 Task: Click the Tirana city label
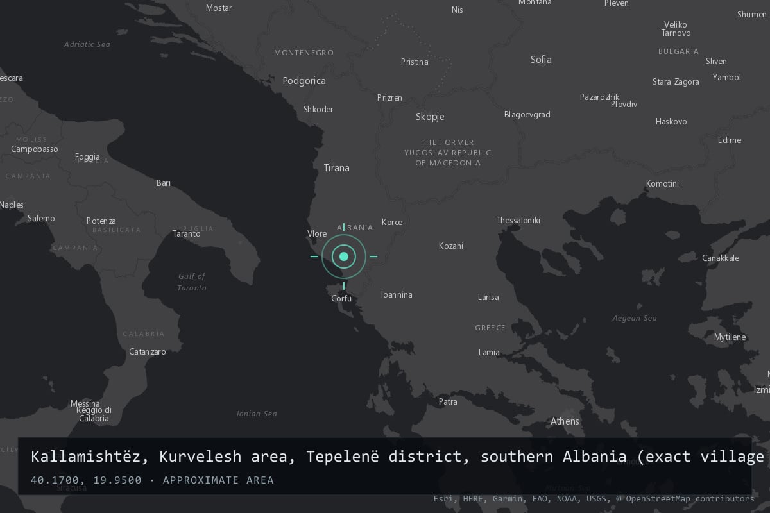[x=337, y=168]
